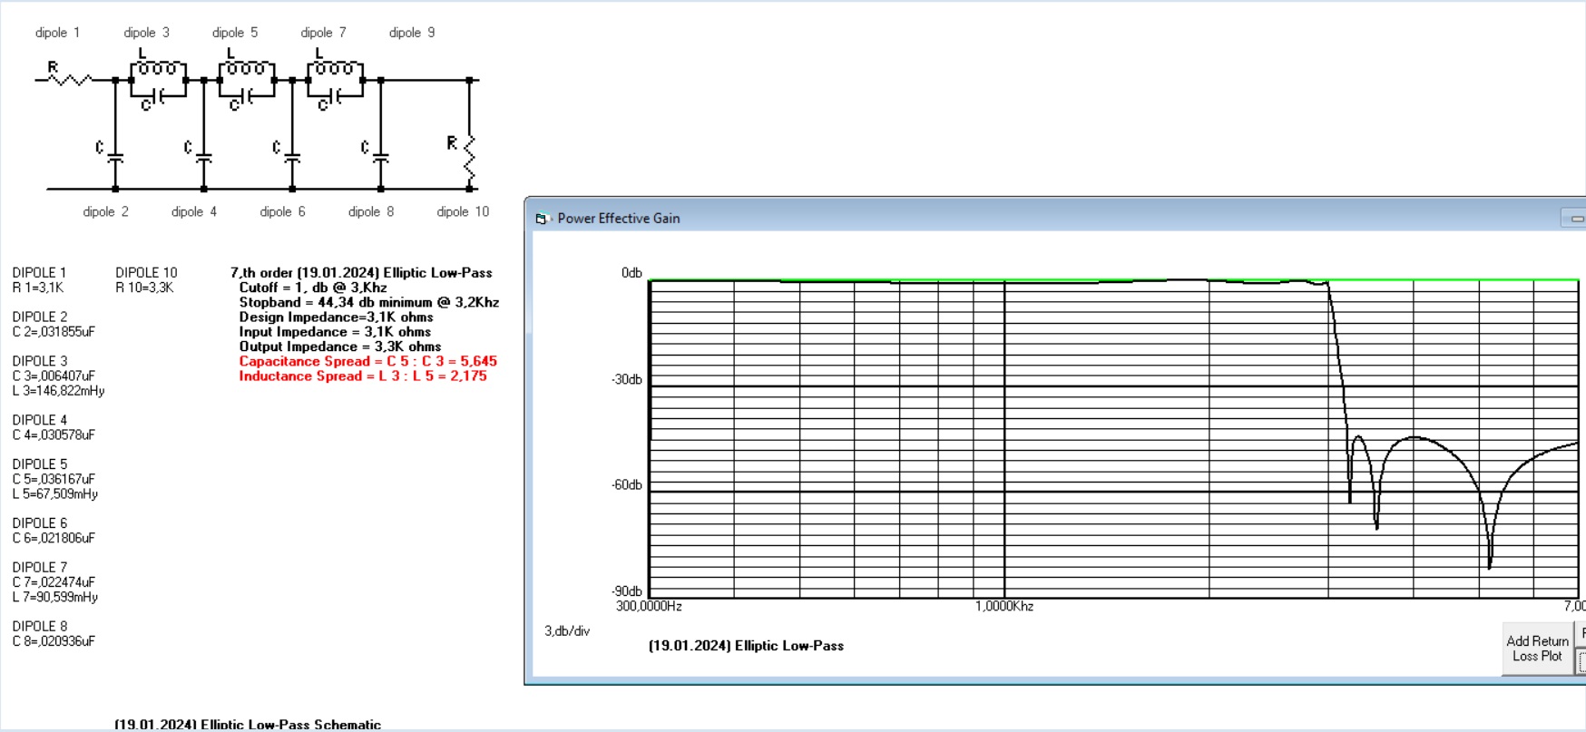Click the 1,0000Khz frequency axis label

(x=1003, y=606)
